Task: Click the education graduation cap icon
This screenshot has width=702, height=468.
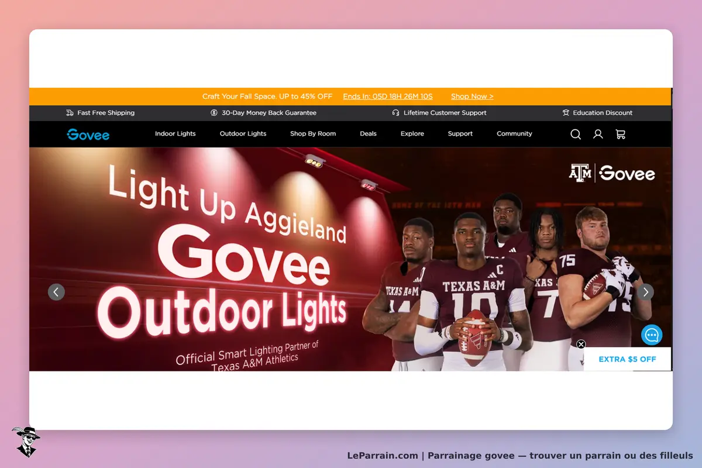Action: [x=566, y=113]
